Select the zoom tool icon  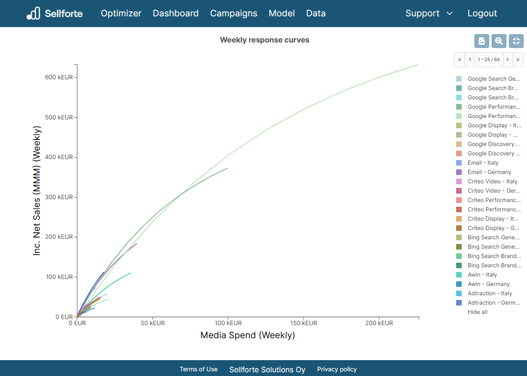[x=499, y=41]
